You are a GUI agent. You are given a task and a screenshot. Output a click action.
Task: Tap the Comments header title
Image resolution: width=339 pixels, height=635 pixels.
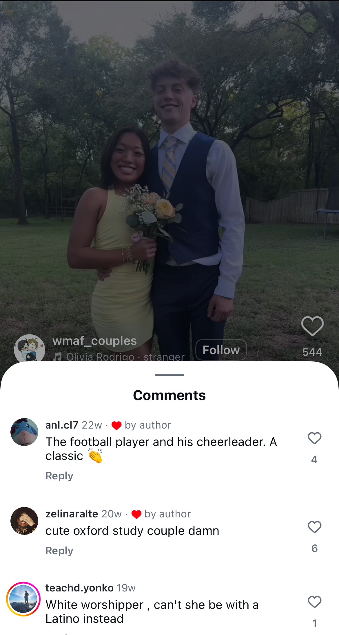170,395
